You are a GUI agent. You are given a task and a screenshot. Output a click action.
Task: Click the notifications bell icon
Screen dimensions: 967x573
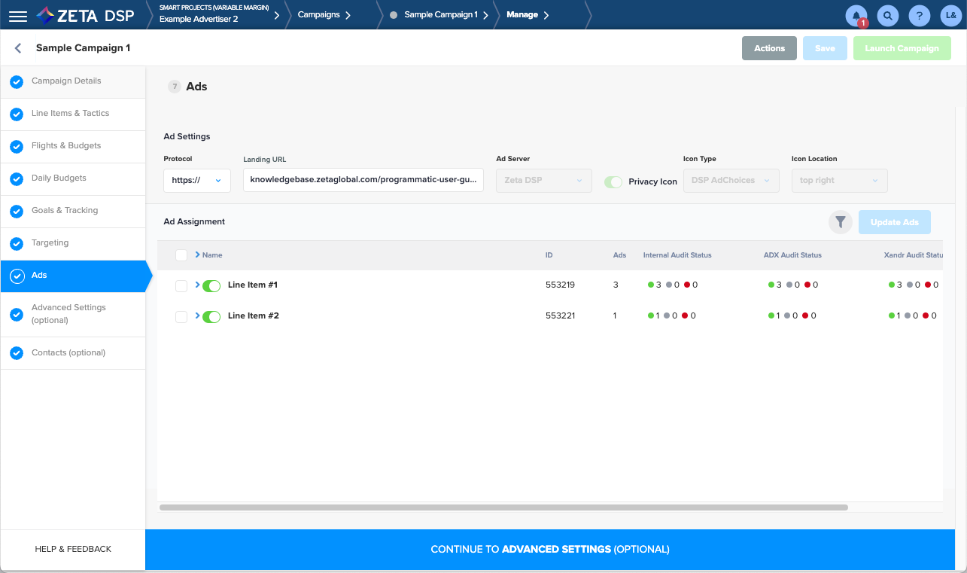point(856,16)
